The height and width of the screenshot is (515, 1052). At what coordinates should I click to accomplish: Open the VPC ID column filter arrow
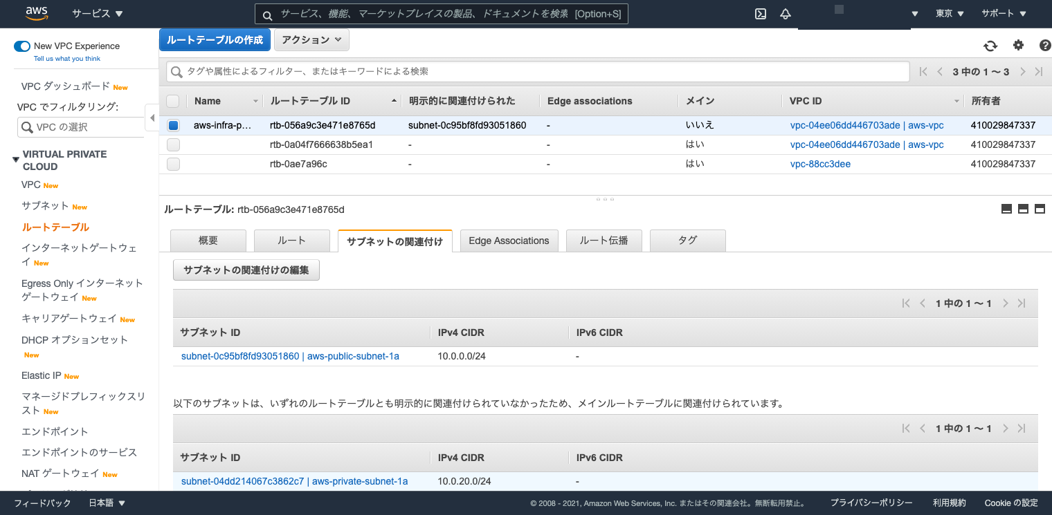coord(957,101)
